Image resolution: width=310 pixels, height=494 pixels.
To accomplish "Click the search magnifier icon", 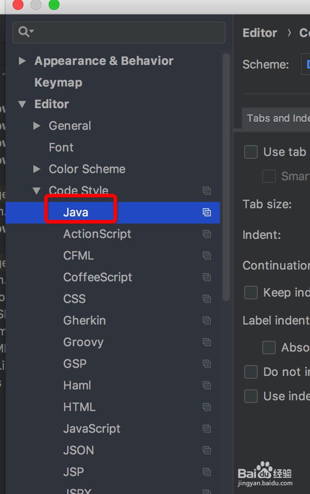I will pyautogui.click(x=24, y=32).
